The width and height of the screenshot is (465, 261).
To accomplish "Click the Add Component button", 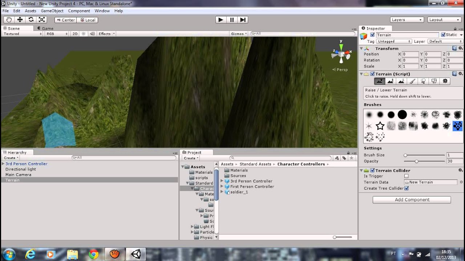I will (x=412, y=200).
